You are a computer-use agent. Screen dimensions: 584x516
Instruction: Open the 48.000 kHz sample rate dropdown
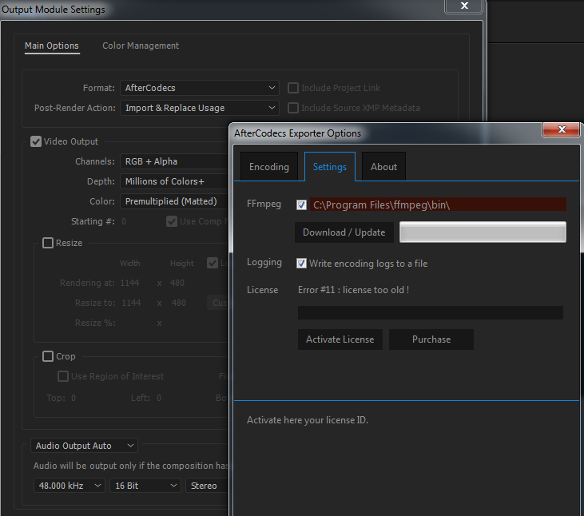coord(70,486)
